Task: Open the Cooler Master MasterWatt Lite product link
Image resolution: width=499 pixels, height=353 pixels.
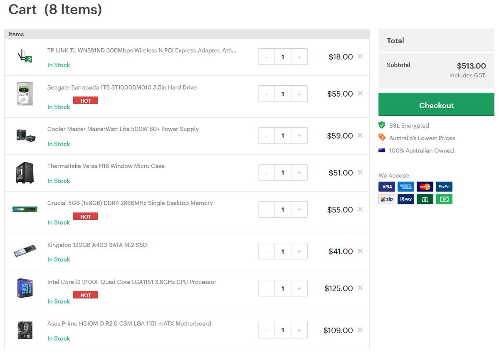Action: pos(123,129)
